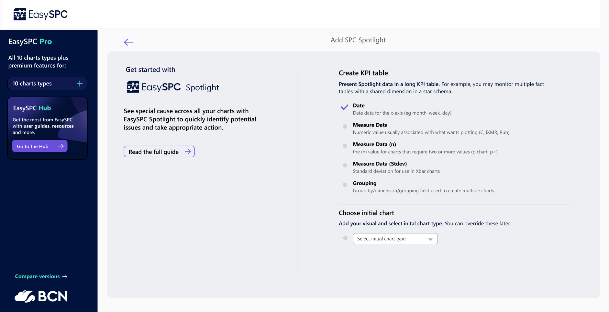The width and height of the screenshot is (609, 312).
Task: Open Select initial chart type dropdown
Action: (x=395, y=239)
